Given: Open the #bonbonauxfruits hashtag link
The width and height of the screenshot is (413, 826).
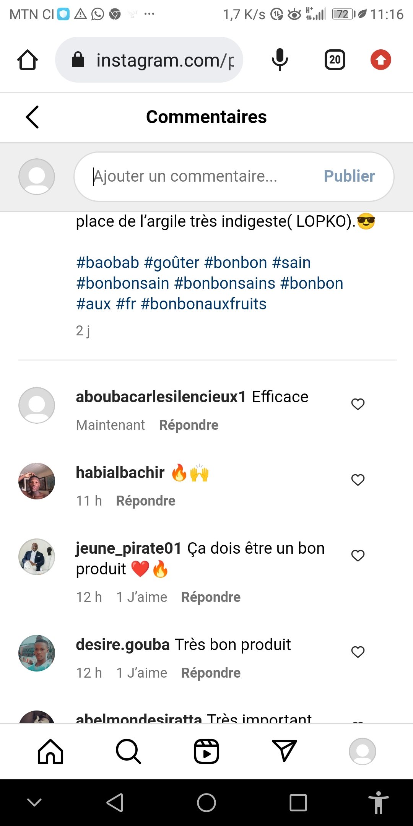Looking at the screenshot, I should (x=203, y=304).
